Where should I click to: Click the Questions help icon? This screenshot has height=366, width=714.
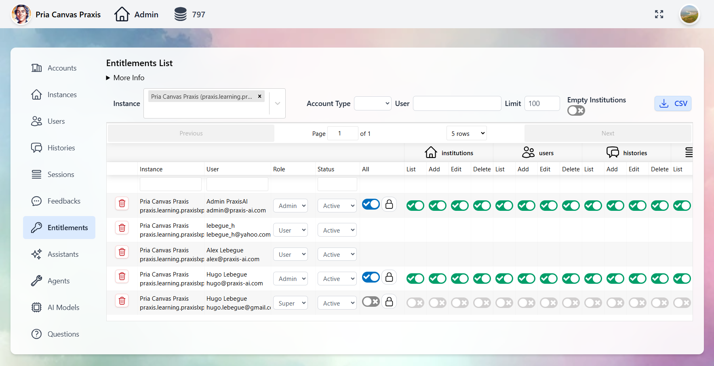[x=37, y=334]
